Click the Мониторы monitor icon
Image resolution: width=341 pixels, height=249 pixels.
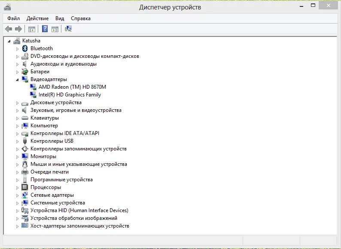25,156
